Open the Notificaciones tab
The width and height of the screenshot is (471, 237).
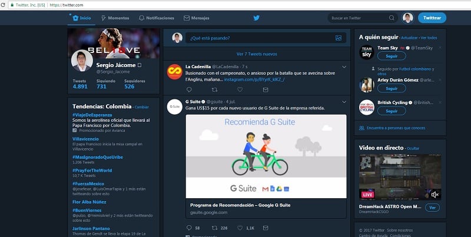point(157,18)
